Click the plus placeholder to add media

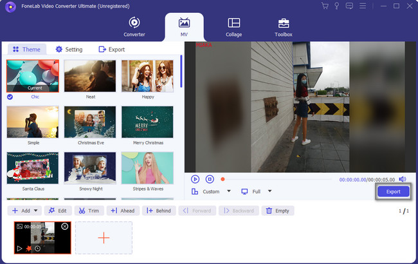(x=104, y=238)
